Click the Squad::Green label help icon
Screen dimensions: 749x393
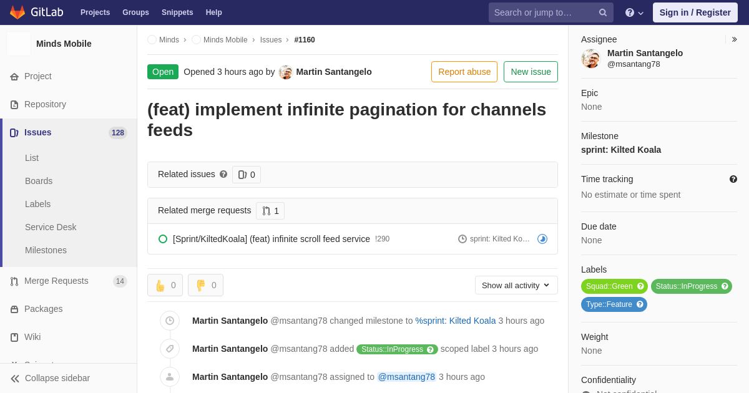pos(640,286)
